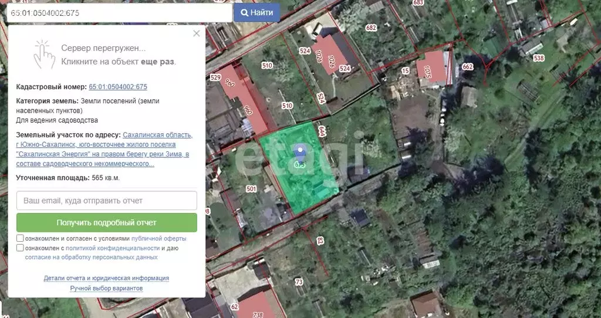Open the 65:01:0504002:675 cadastral number link
Image resolution: width=601 pixels, height=318 pixels.
pyautogui.click(x=118, y=87)
